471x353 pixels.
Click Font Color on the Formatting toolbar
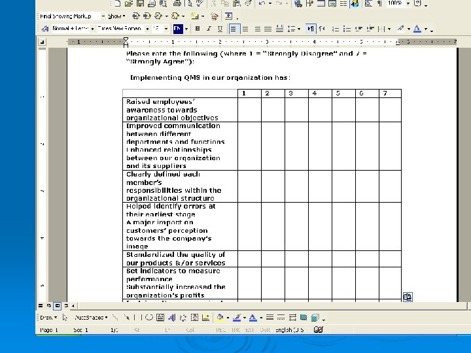[417, 29]
